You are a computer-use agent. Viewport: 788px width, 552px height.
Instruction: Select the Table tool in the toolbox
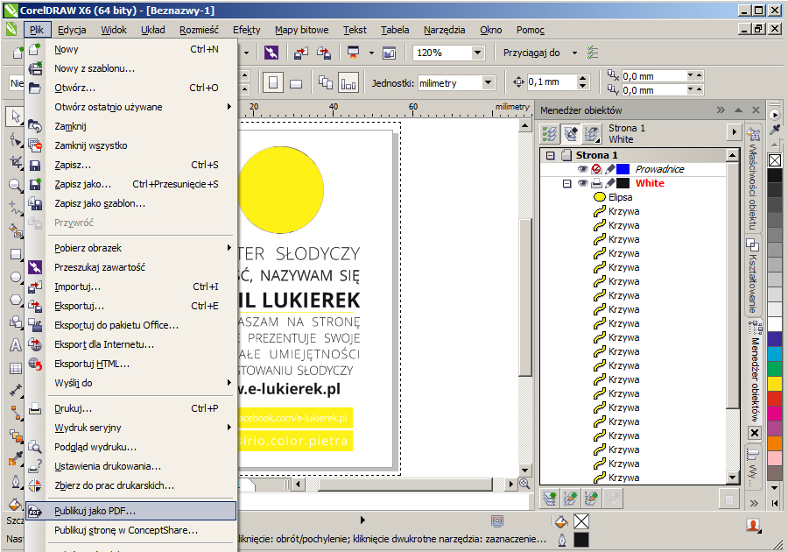tap(16, 368)
